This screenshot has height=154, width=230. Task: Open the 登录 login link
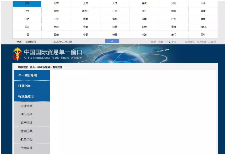tap(153, 42)
